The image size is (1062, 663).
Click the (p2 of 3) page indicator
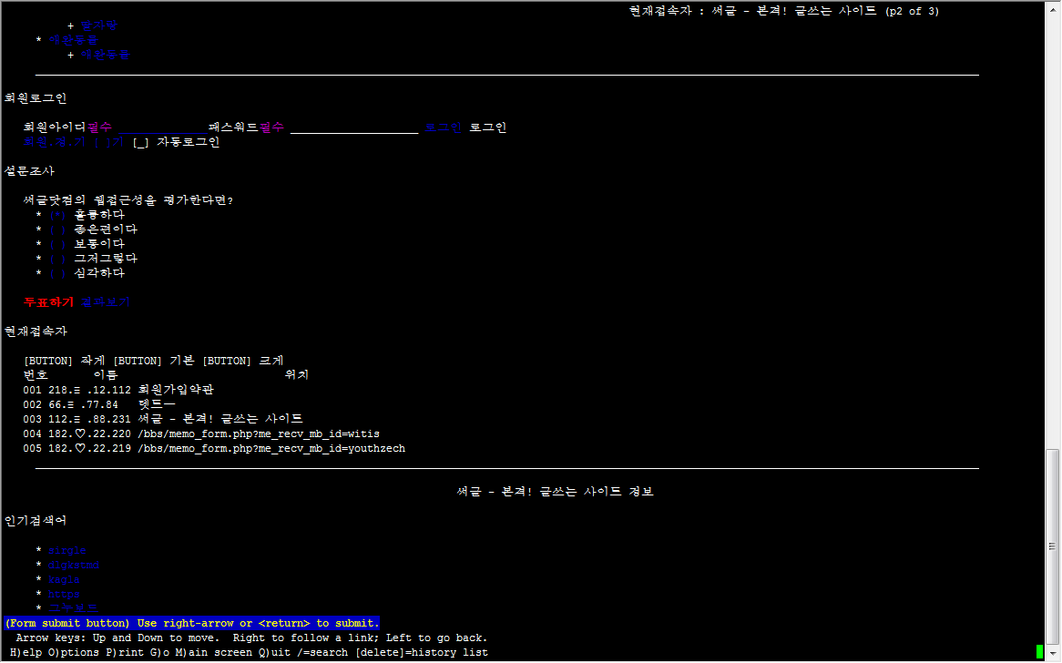point(912,12)
